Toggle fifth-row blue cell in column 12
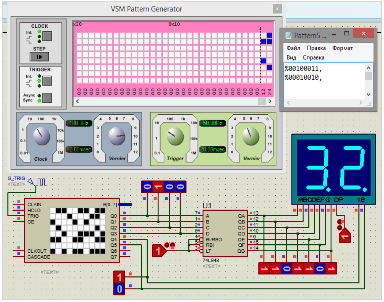This screenshot has width=384, height=302. pos(263,61)
